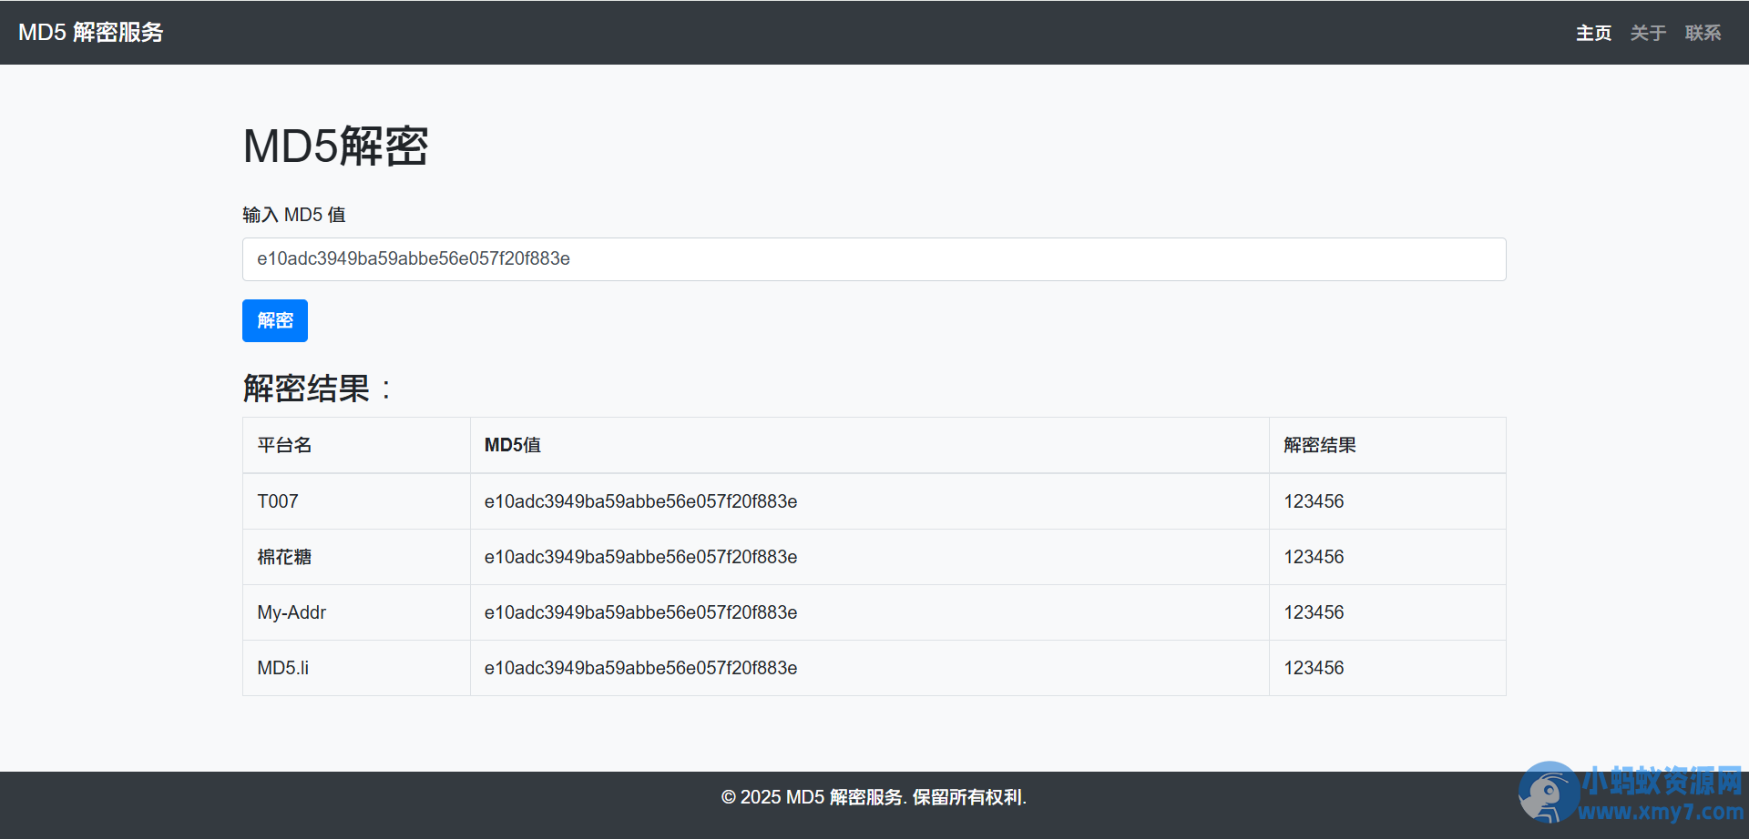
Task: Click the blue 解密 button
Action: coord(275,320)
